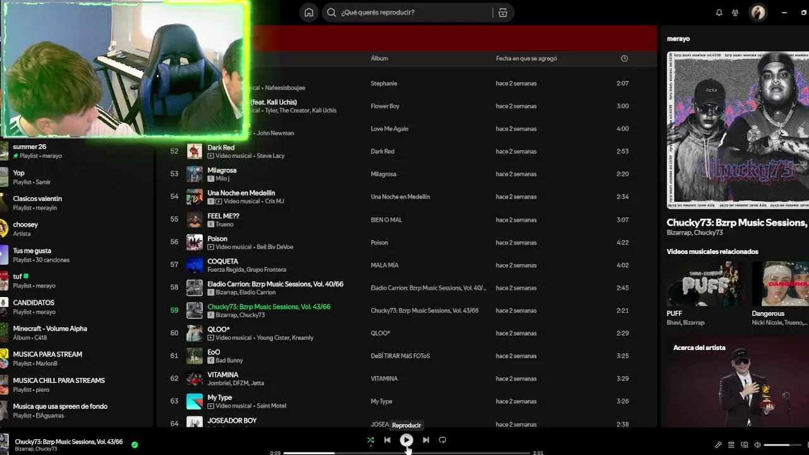Open DeBÍ TiRAR MáS FOToS album link
Screen dimensions: 809x455
coord(400,356)
